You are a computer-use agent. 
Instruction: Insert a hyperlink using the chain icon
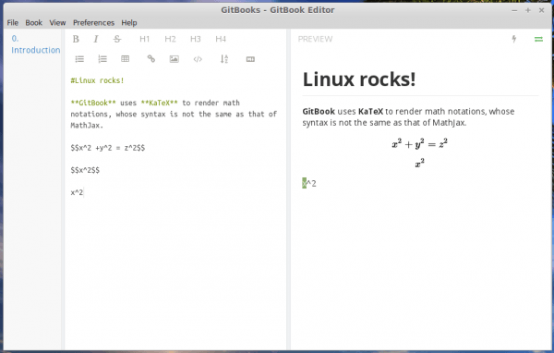[x=151, y=59]
